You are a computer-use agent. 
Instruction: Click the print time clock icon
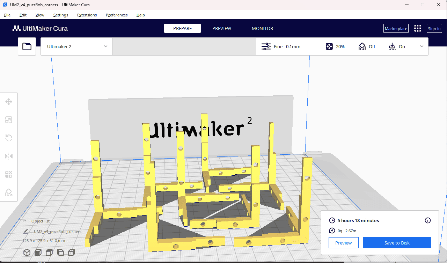332,220
